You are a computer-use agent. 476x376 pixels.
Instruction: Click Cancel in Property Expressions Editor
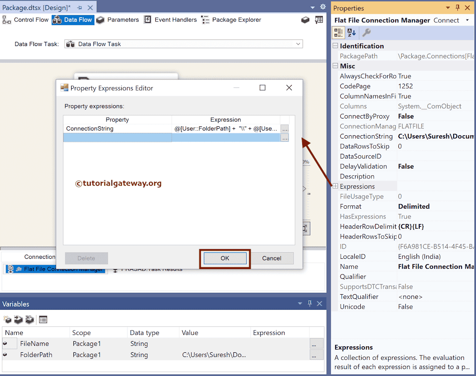pyautogui.click(x=272, y=258)
